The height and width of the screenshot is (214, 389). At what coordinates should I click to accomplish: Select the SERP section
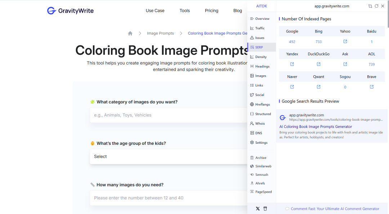(262, 47)
